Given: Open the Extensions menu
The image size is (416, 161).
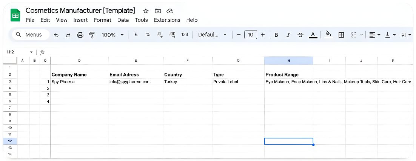Looking at the screenshot, I should tap(167, 20).
